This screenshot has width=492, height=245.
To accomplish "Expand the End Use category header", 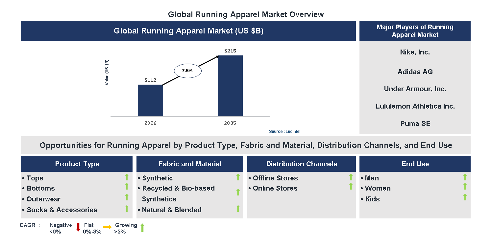I will click(415, 164).
